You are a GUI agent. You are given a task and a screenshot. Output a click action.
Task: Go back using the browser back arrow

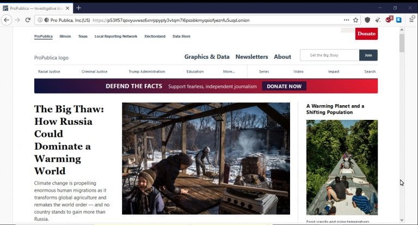coord(7,20)
